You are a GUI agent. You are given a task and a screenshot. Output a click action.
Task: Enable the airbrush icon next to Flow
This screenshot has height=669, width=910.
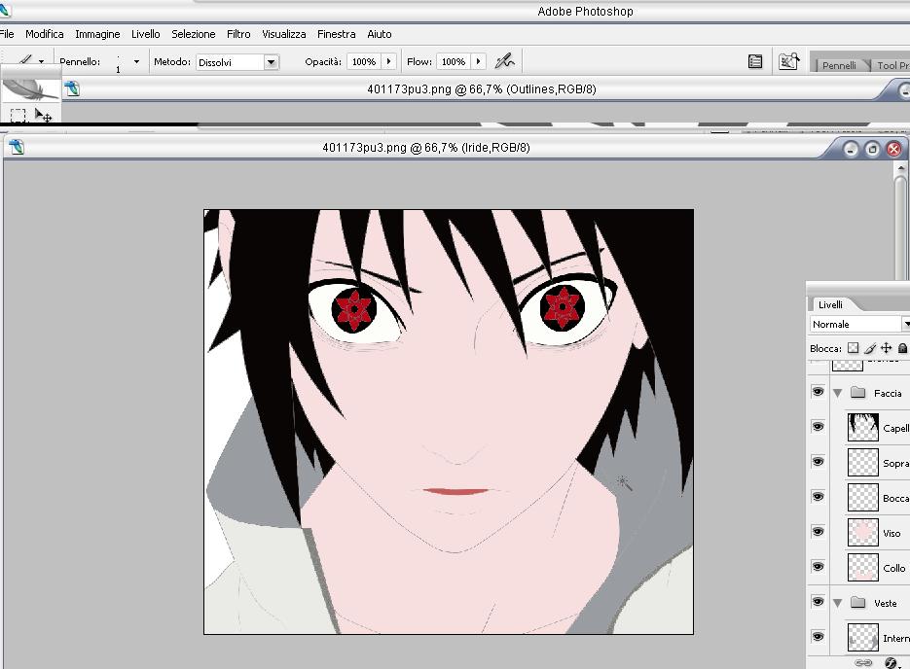click(504, 61)
